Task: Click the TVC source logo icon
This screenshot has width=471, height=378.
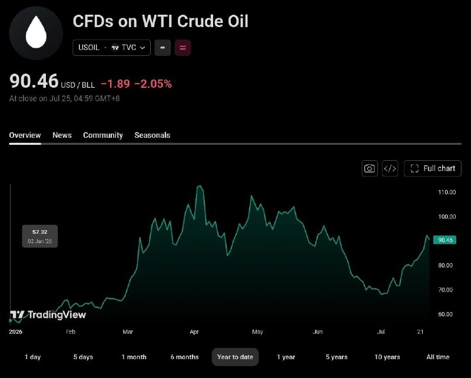Action: click(115, 48)
